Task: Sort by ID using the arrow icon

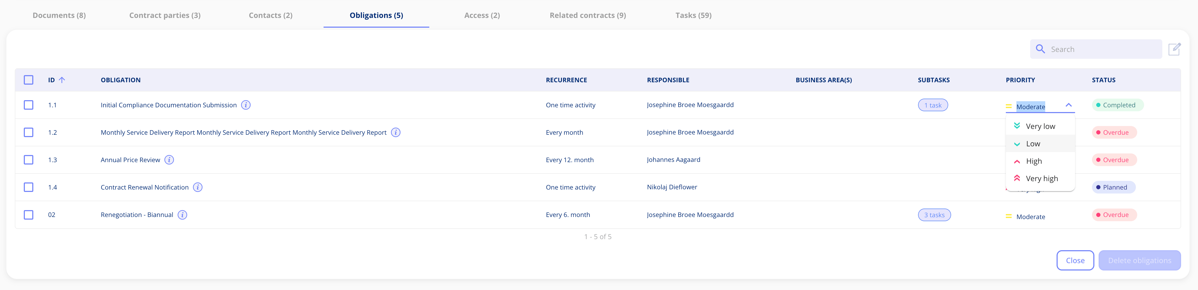Action: coord(62,80)
